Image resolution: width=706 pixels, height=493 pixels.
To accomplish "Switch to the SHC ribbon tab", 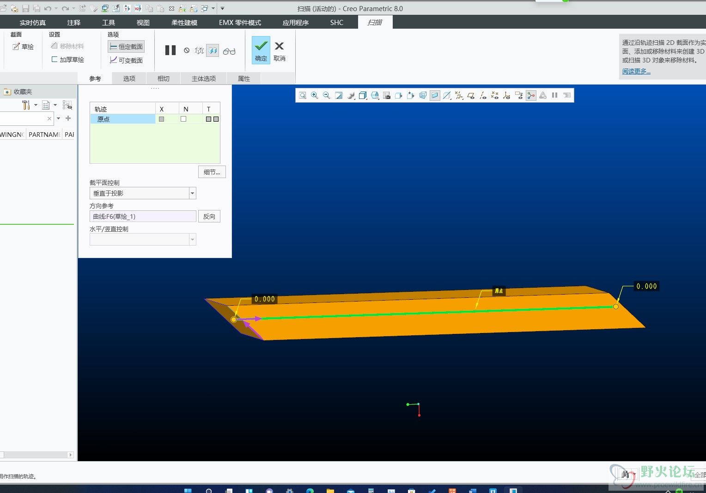I will click(337, 22).
